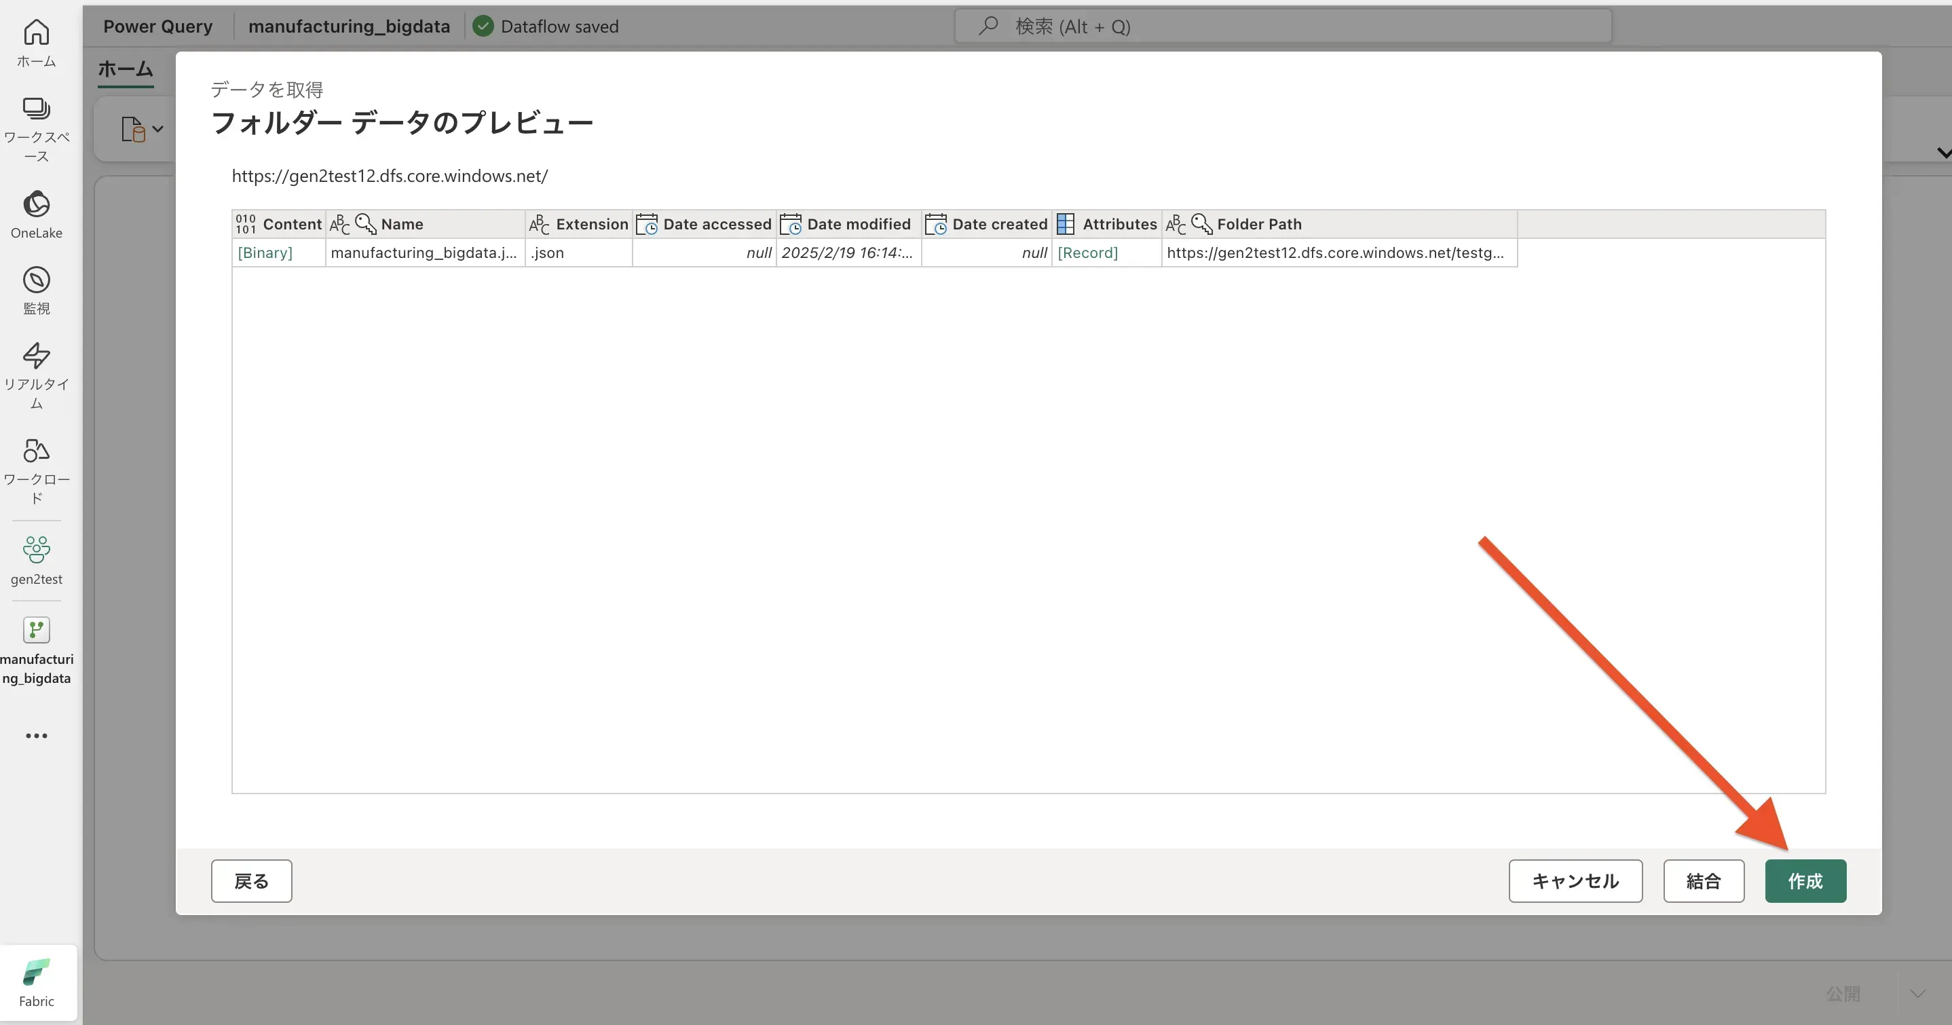1952x1025 pixels.
Task: Click the Fabric logo switcher
Action: pyautogui.click(x=37, y=982)
